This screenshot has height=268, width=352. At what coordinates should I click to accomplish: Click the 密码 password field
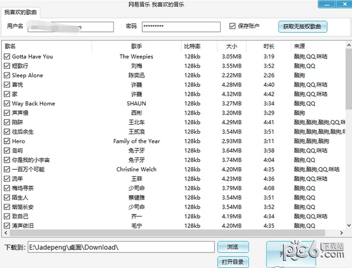click(181, 27)
